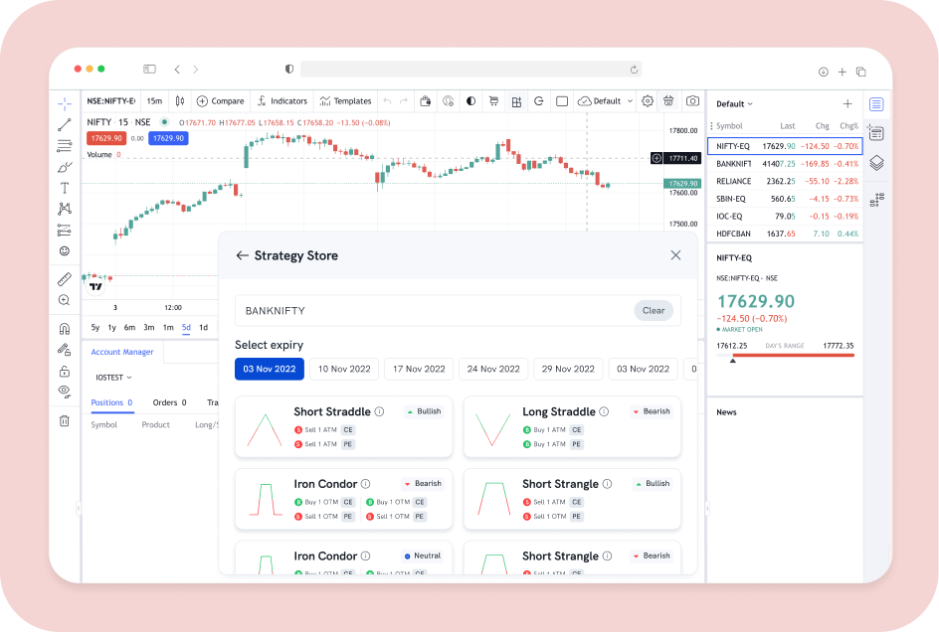Select the 1d time range

pyautogui.click(x=204, y=327)
